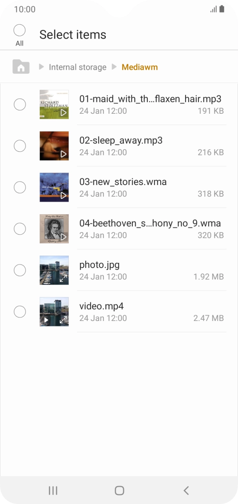Check the circle next to photo.jpg
The height and width of the screenshot is (504, 238).
20,270
